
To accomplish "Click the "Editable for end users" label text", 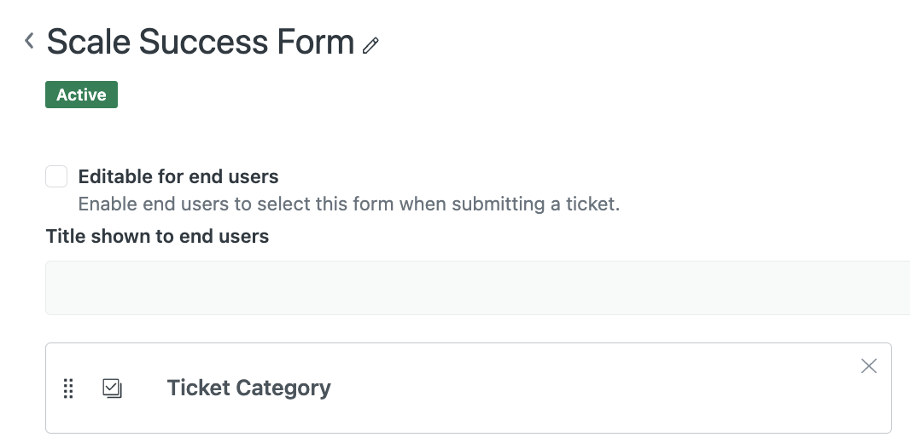I will click(178, 177).
